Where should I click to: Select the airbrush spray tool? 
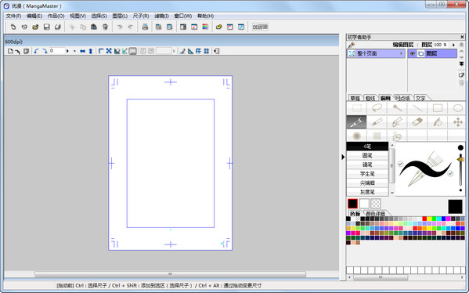pos(356,136)
